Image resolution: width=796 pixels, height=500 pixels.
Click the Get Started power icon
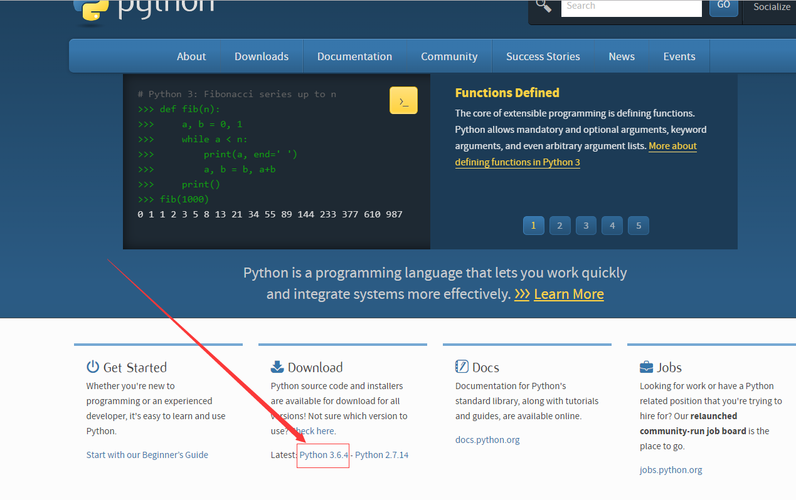(93, 367)
